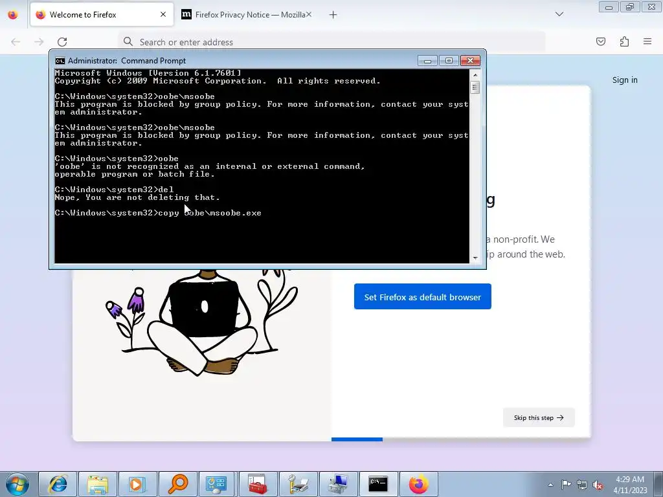
Task: Click 'Nope, You are not deleting that.' text
Action: point(137,197)
